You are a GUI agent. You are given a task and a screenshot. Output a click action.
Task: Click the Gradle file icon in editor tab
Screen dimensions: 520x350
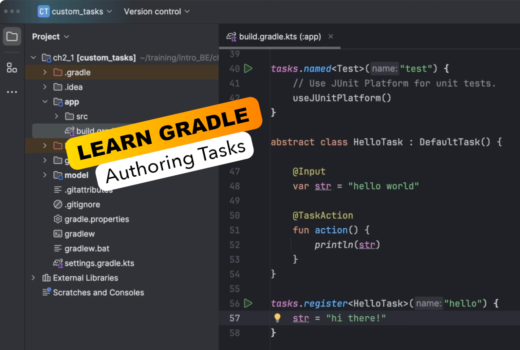tap(231, 37)
